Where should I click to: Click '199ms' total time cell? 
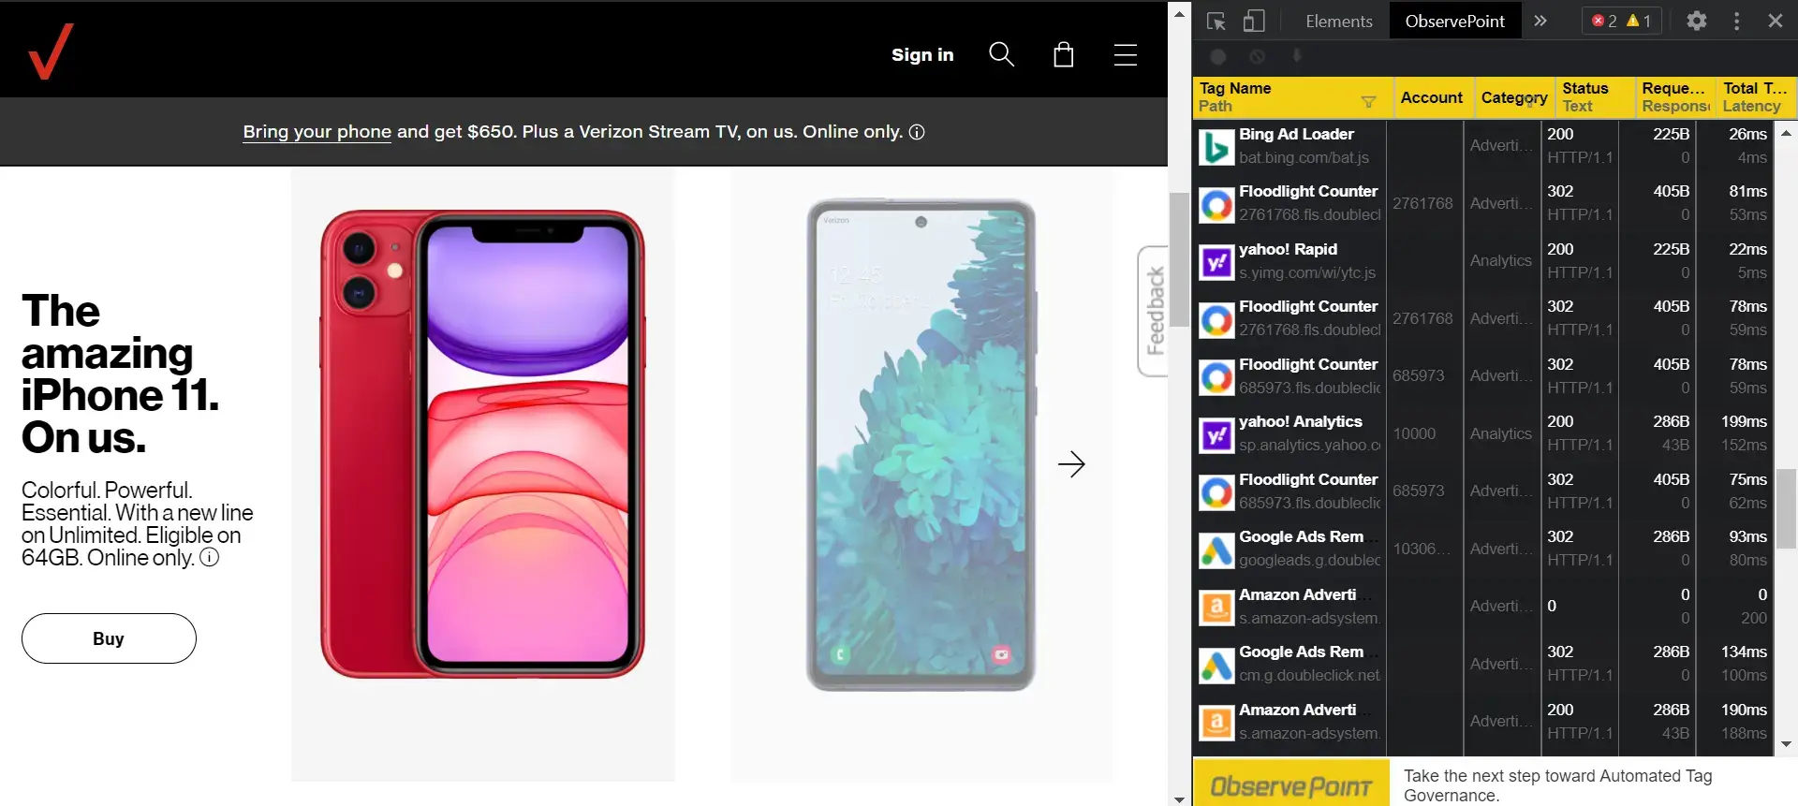pos(1744,422)
